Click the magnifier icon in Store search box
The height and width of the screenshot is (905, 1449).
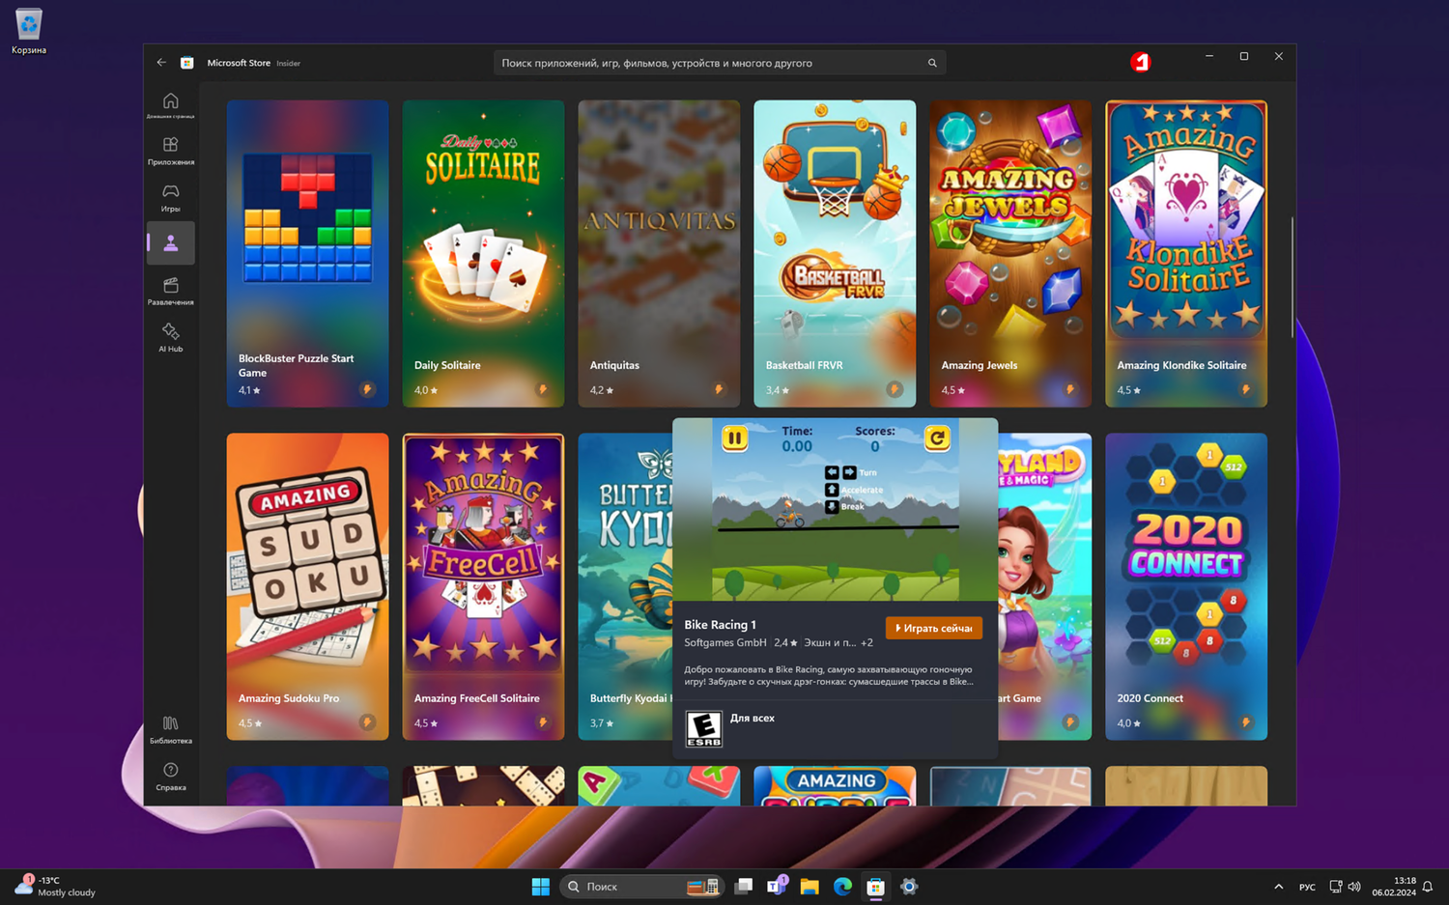(932, 63)
